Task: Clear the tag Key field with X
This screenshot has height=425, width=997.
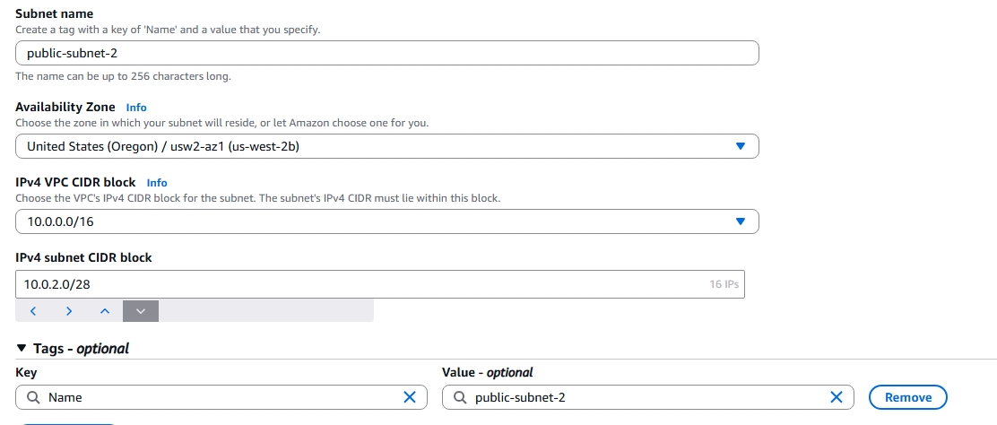Action: [410, 397]
